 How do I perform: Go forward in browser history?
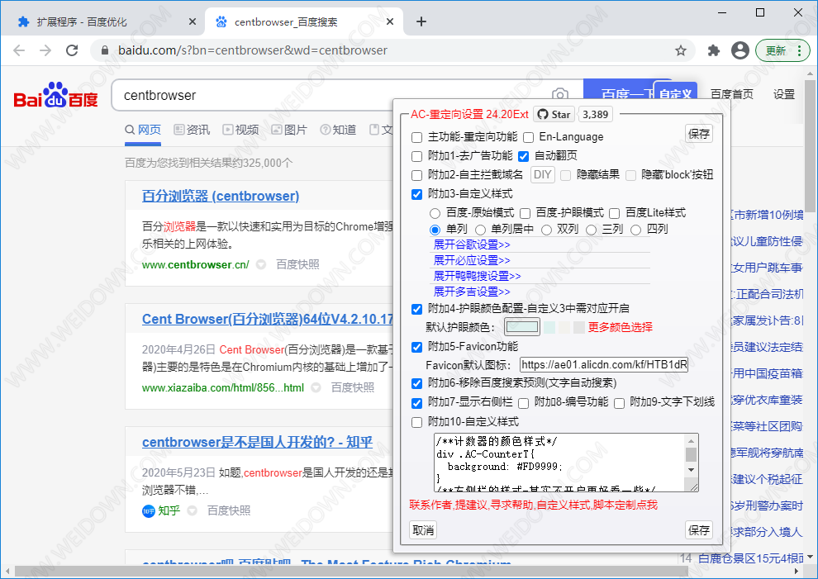45,50
